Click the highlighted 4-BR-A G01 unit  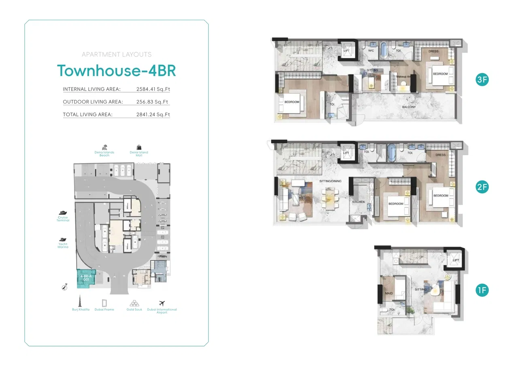pos(86,278)
